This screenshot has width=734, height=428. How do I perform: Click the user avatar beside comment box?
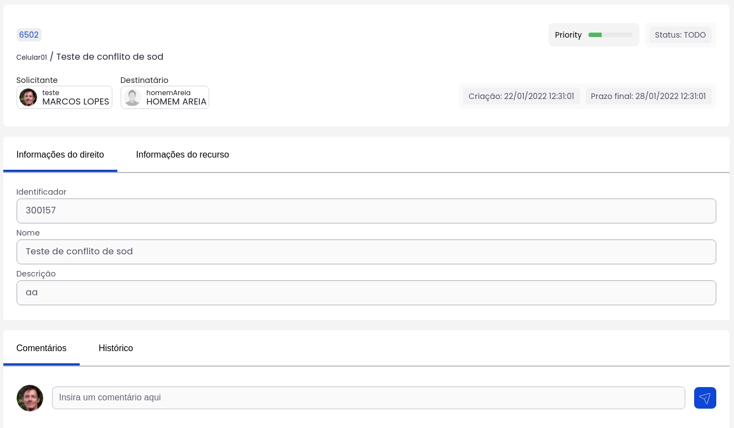click(30, 398)
